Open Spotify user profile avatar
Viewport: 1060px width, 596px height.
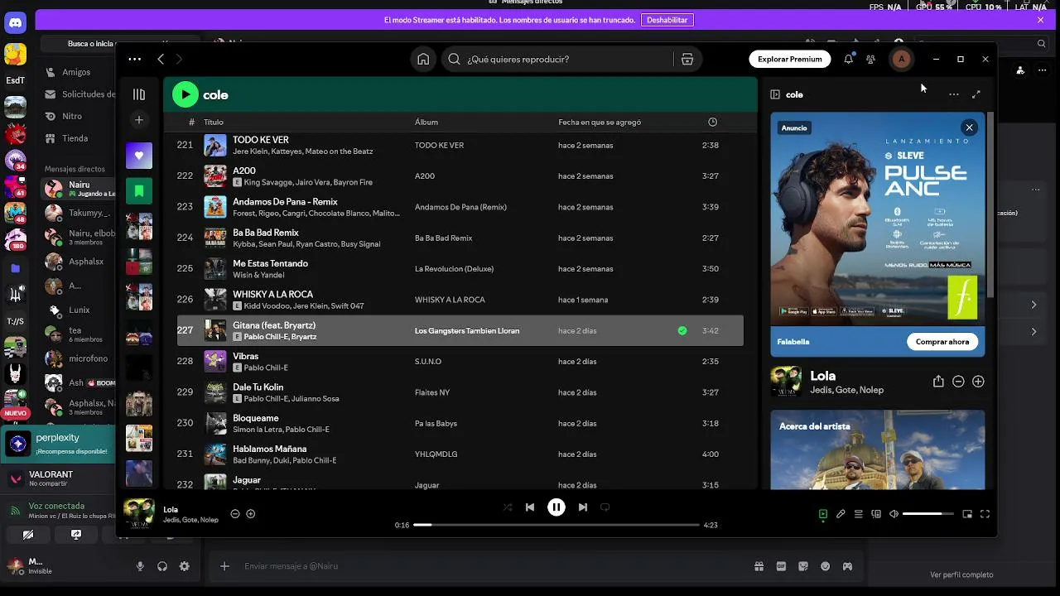click(x=901, y=59)
